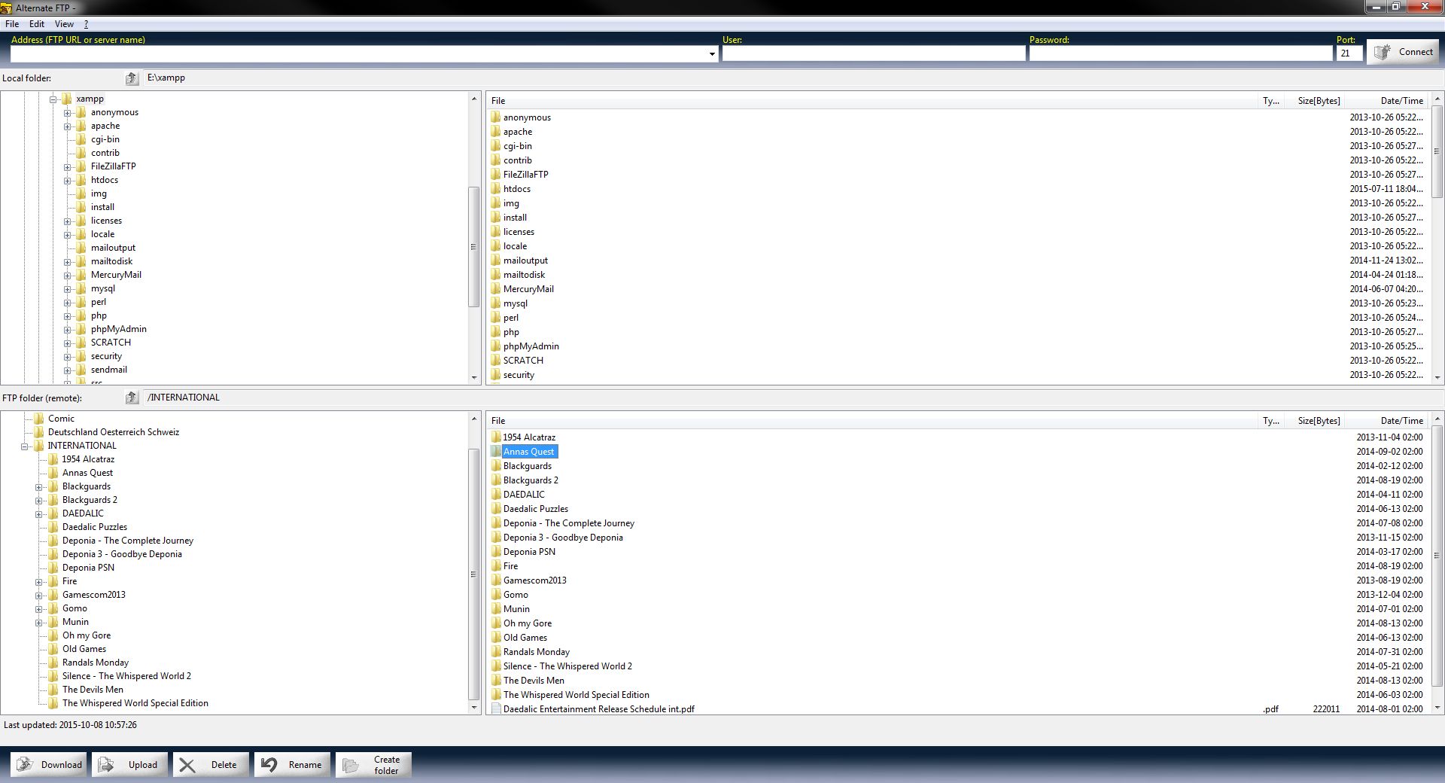Select the Delete icon with the red X
Screen dimensions: 1445x783
(x=189, y=764)
